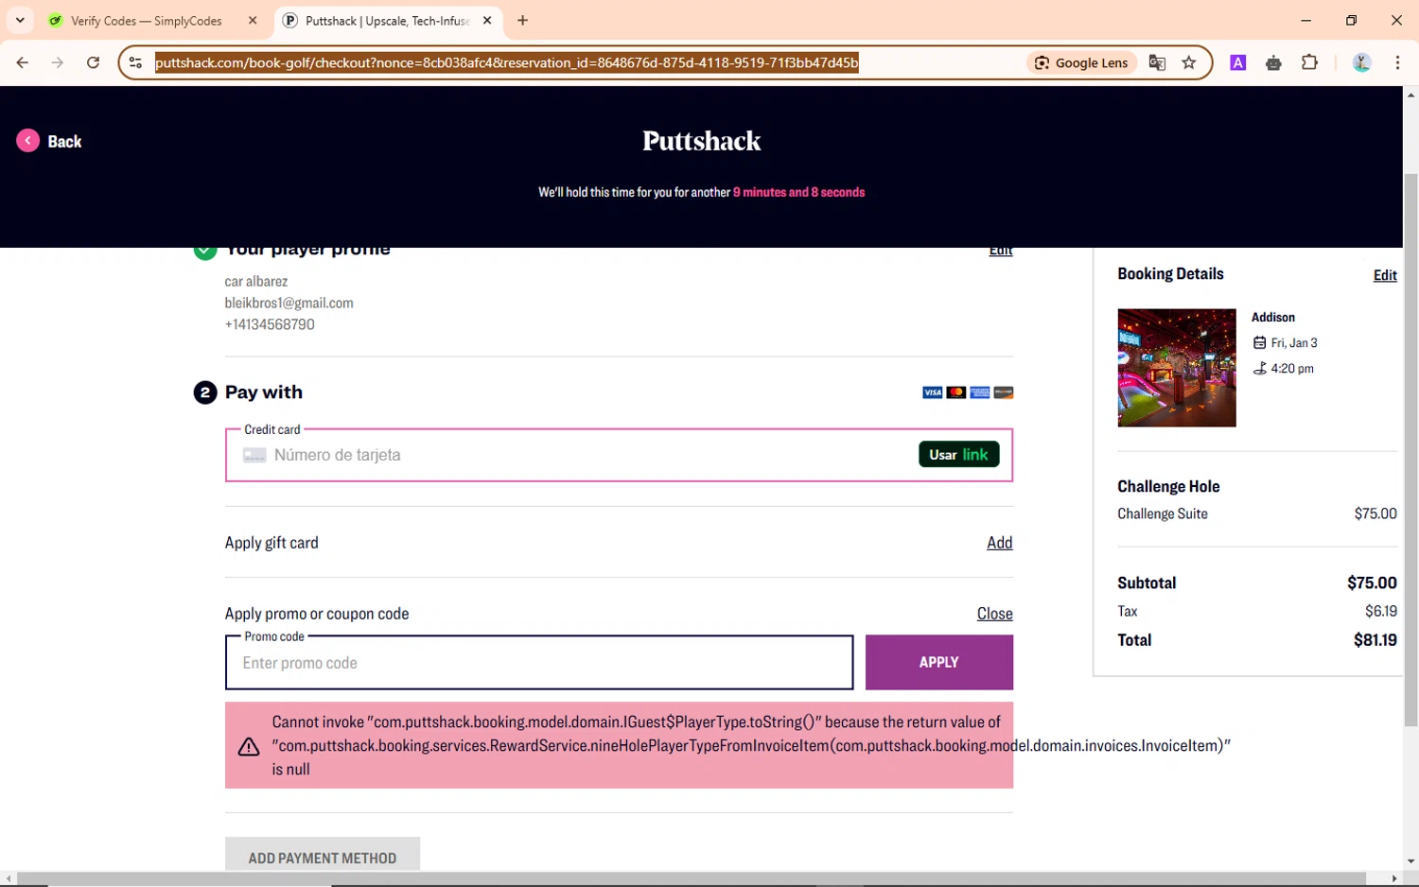1419x887 pixels.
Task: Click the golf icon beside 4:20 pm
Action: (x=1259, y=368)
